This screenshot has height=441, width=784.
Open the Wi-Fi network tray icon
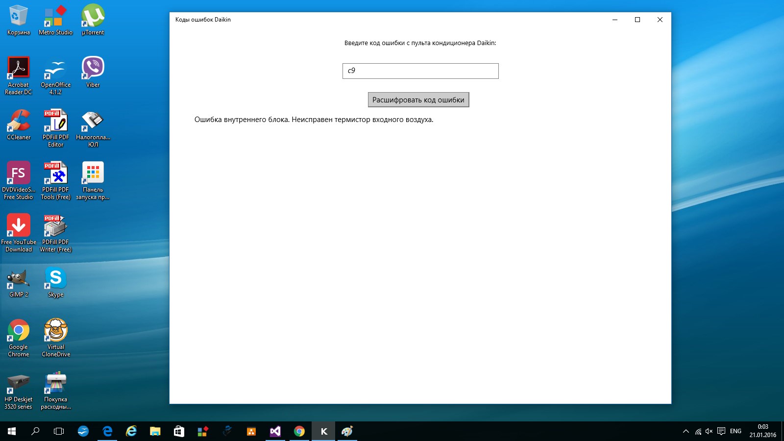(x=698, y=431)
